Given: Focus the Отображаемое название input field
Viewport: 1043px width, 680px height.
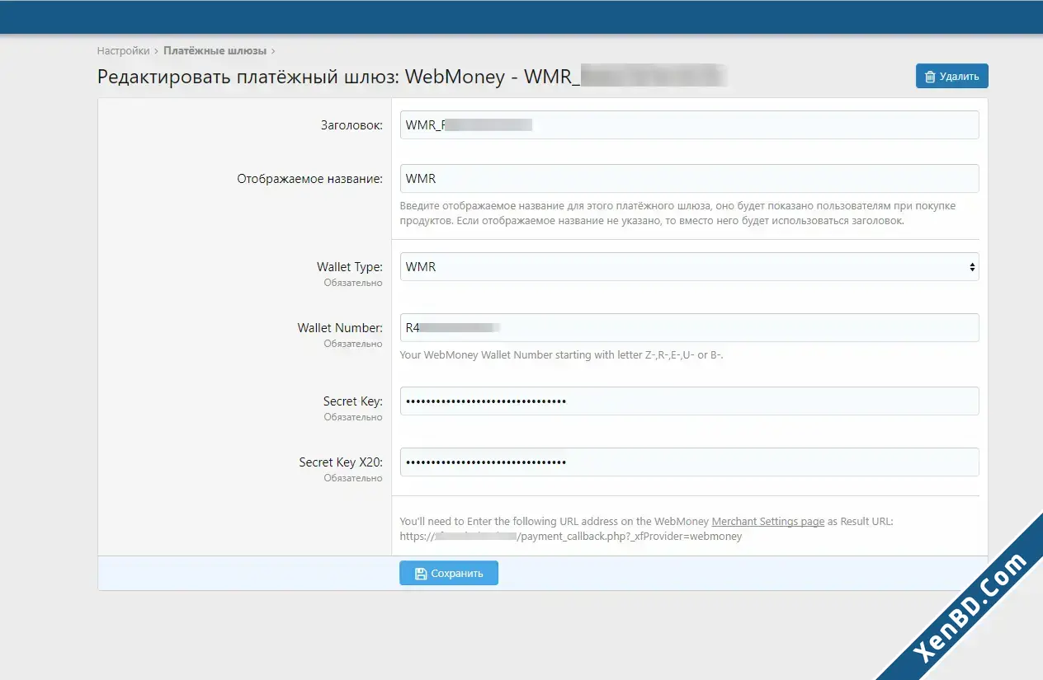Looking at the screenshot, I should click(x=689, y=178).
